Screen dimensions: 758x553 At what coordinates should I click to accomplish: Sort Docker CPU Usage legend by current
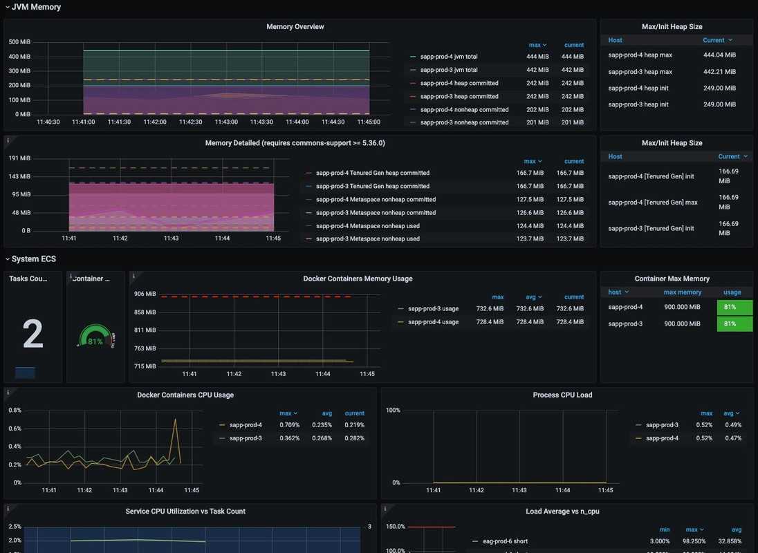coord(354,413)
